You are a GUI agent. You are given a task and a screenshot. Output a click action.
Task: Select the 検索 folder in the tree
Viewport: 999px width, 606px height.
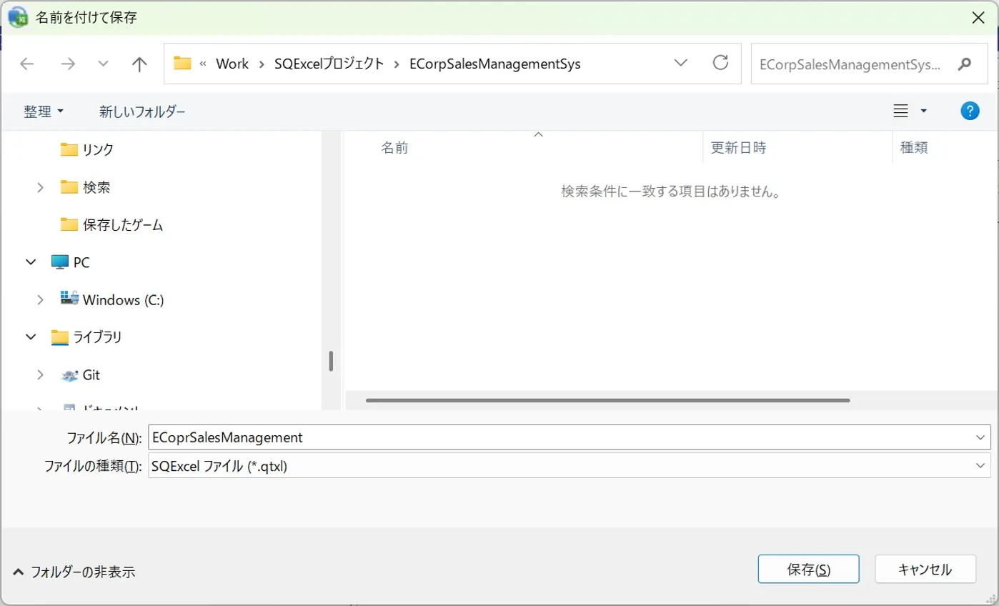click(85, 187)
